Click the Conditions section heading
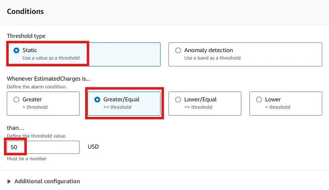This screenshot has width=329, height=190. tap(25, 12)
